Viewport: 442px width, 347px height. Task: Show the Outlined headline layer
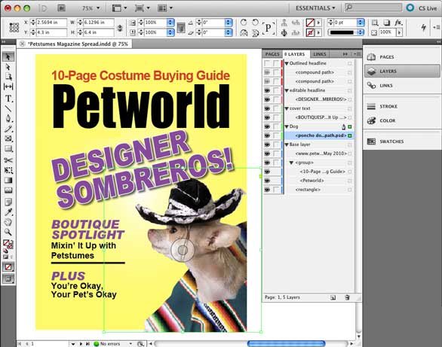[x=267, y=63]
